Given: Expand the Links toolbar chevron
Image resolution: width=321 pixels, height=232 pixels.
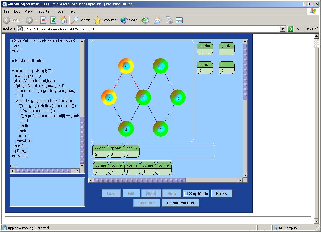Looking at the screenshot, I should 316,28.
